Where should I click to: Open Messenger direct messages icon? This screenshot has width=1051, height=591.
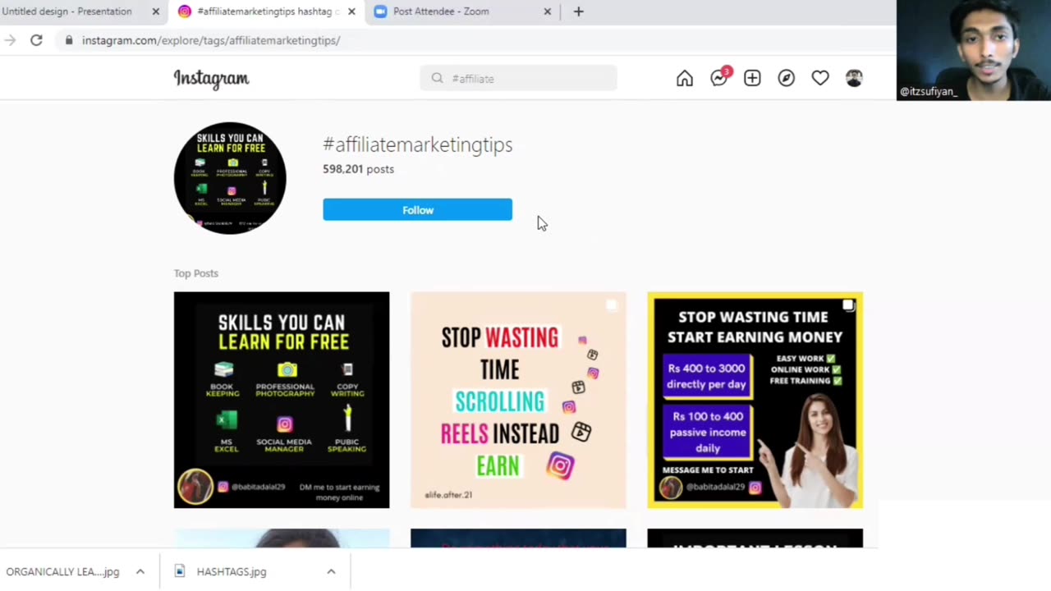[x=720, y=77]
